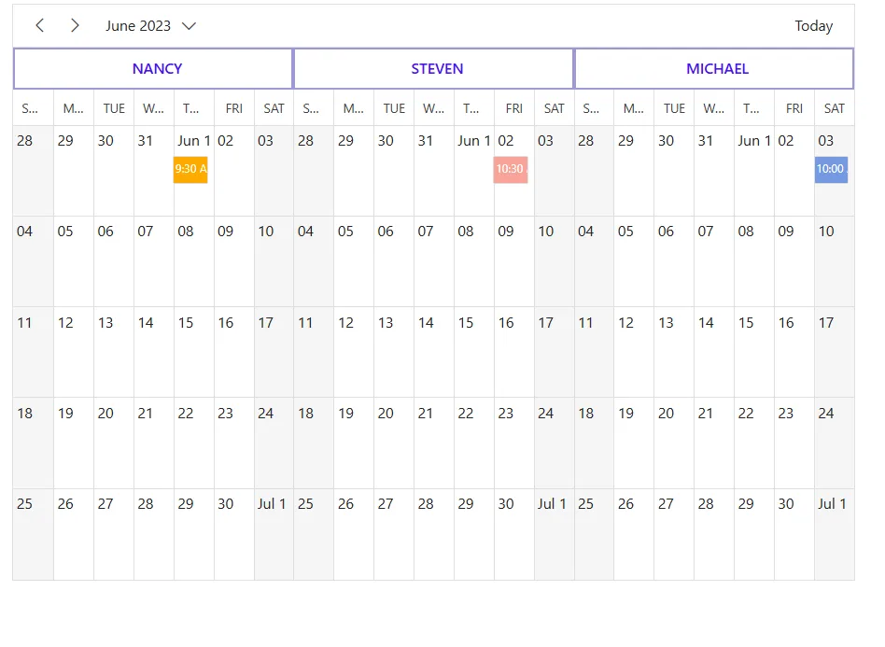Screen dimensions: 885x647
Task: Select Jul 1 cell in Steven's calendar
Action: point(555,535)
